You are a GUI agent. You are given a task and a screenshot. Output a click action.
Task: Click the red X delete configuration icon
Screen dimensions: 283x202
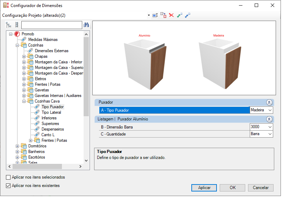(x=171, y=15)
